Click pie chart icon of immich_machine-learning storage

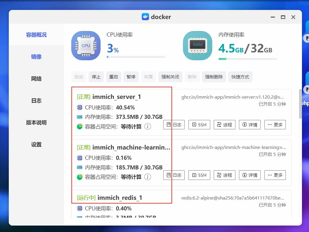click(80, 177)
